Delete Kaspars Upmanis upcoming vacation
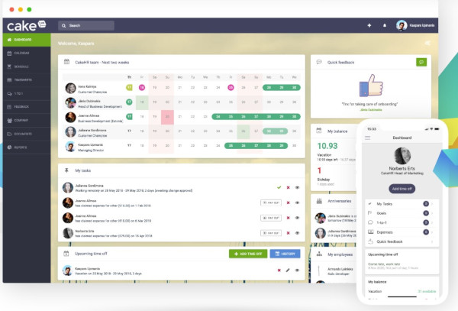The height and width of the screenshot is (311, 458). [x=279, y=270]
